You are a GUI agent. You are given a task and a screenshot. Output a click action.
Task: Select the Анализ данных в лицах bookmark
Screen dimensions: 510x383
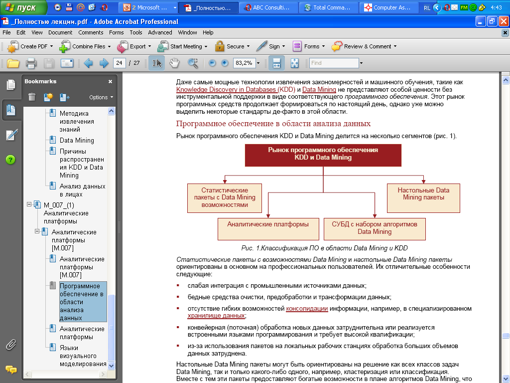[82, 190]
